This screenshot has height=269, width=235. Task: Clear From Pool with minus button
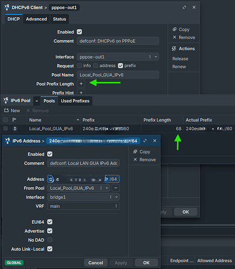coord(116,188)
